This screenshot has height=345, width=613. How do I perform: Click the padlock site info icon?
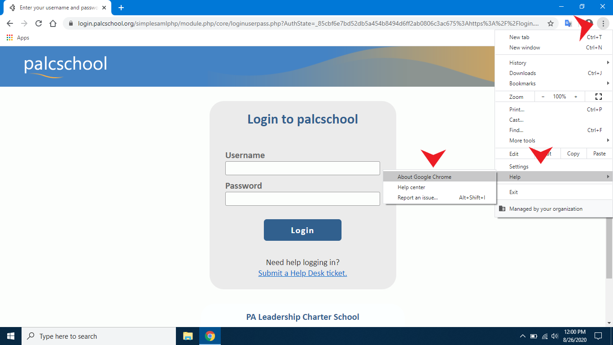(x=70, y=23)
